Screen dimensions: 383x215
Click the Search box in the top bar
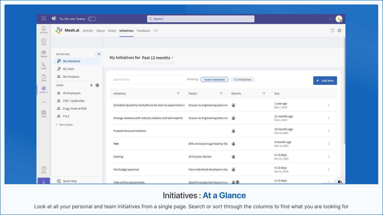point(201,19)
